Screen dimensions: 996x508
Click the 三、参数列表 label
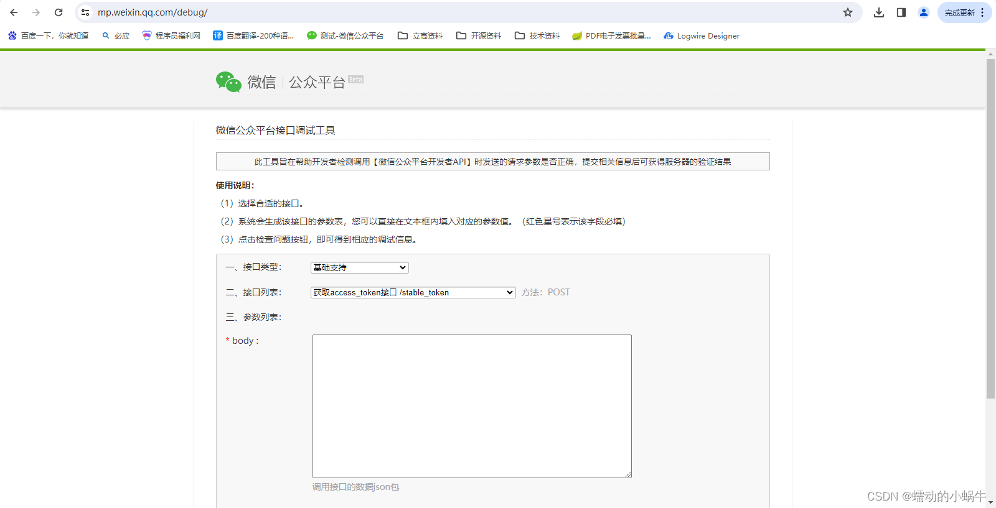click(253, 317)
